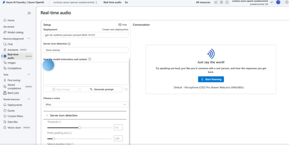Click the Threshold slider handle
Screen dimensions: 289x145
(80, 128)
